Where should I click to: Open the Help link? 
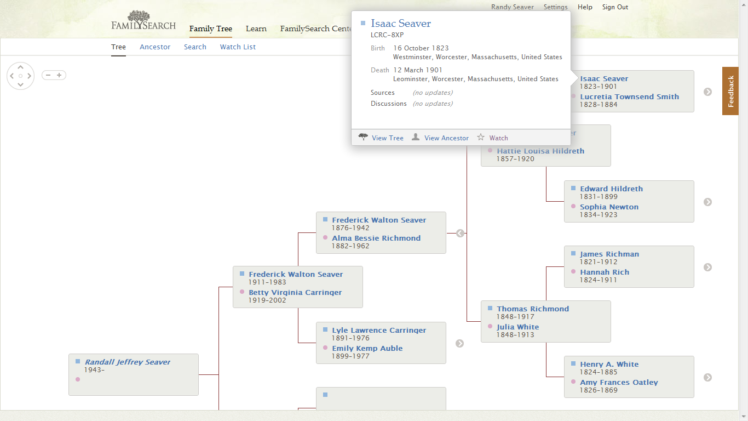click(x=585, y=7)
